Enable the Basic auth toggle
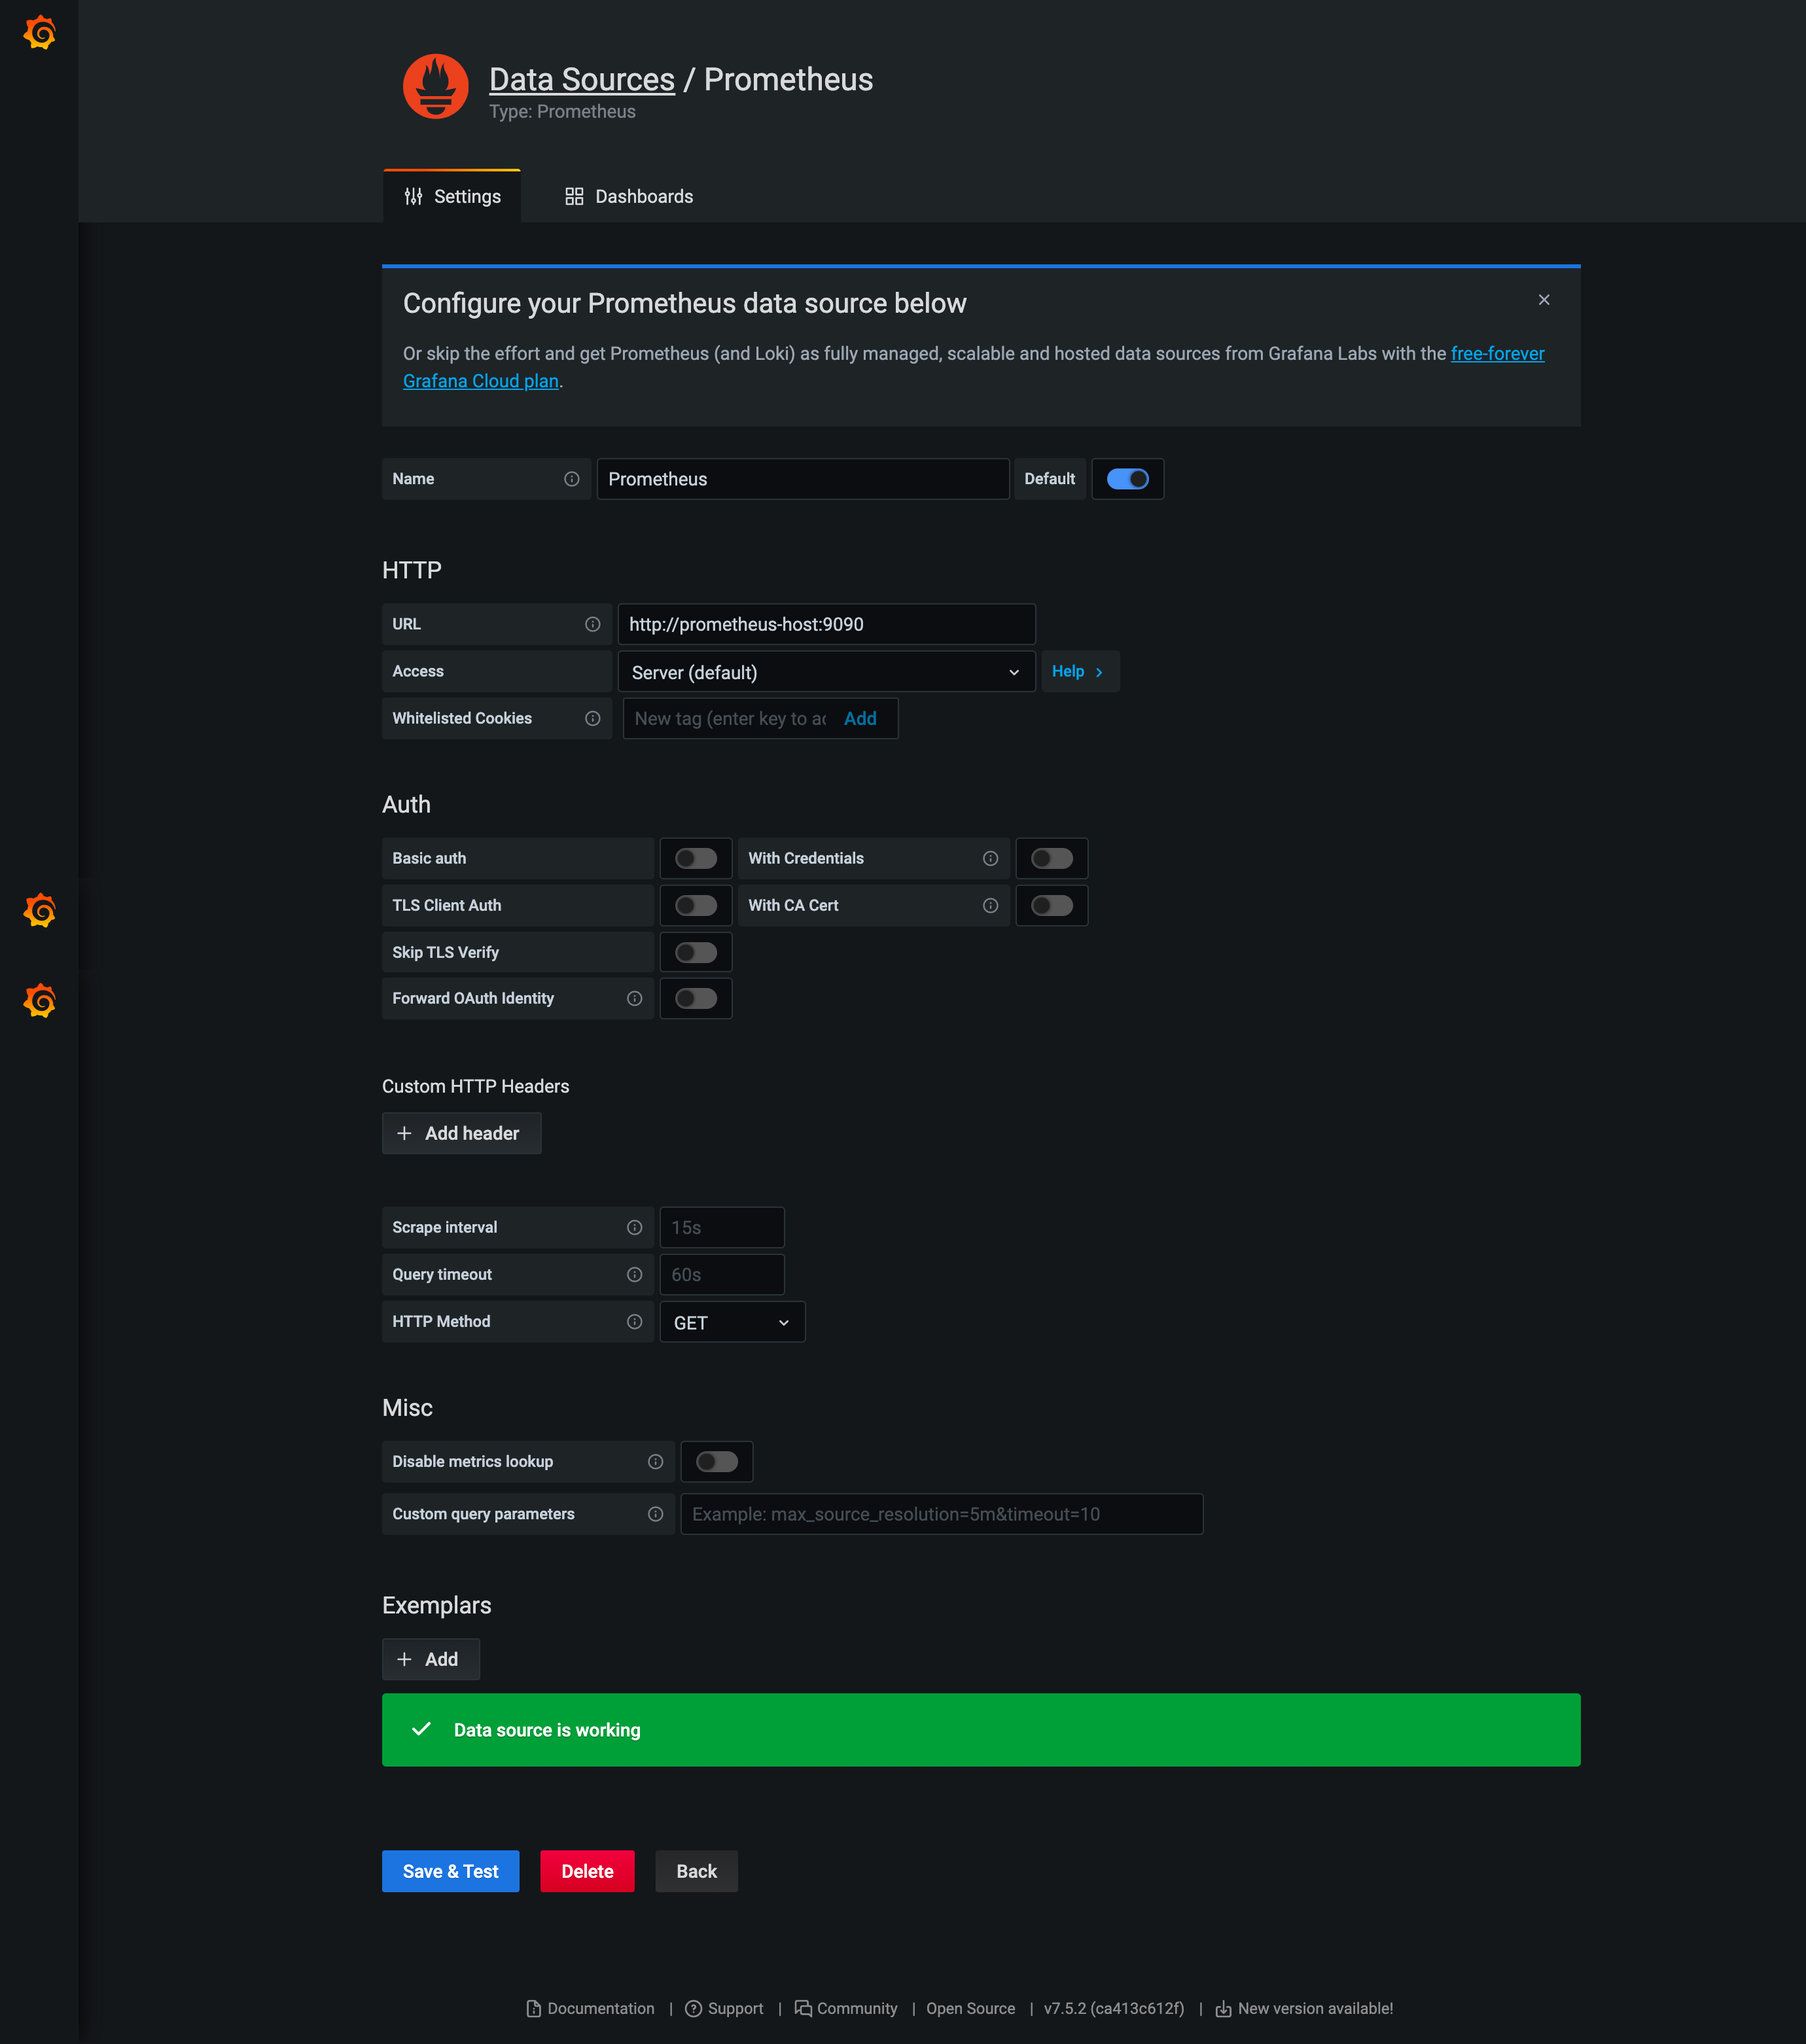Viewport: 1806px width, 2044px height. pos(695,858)
